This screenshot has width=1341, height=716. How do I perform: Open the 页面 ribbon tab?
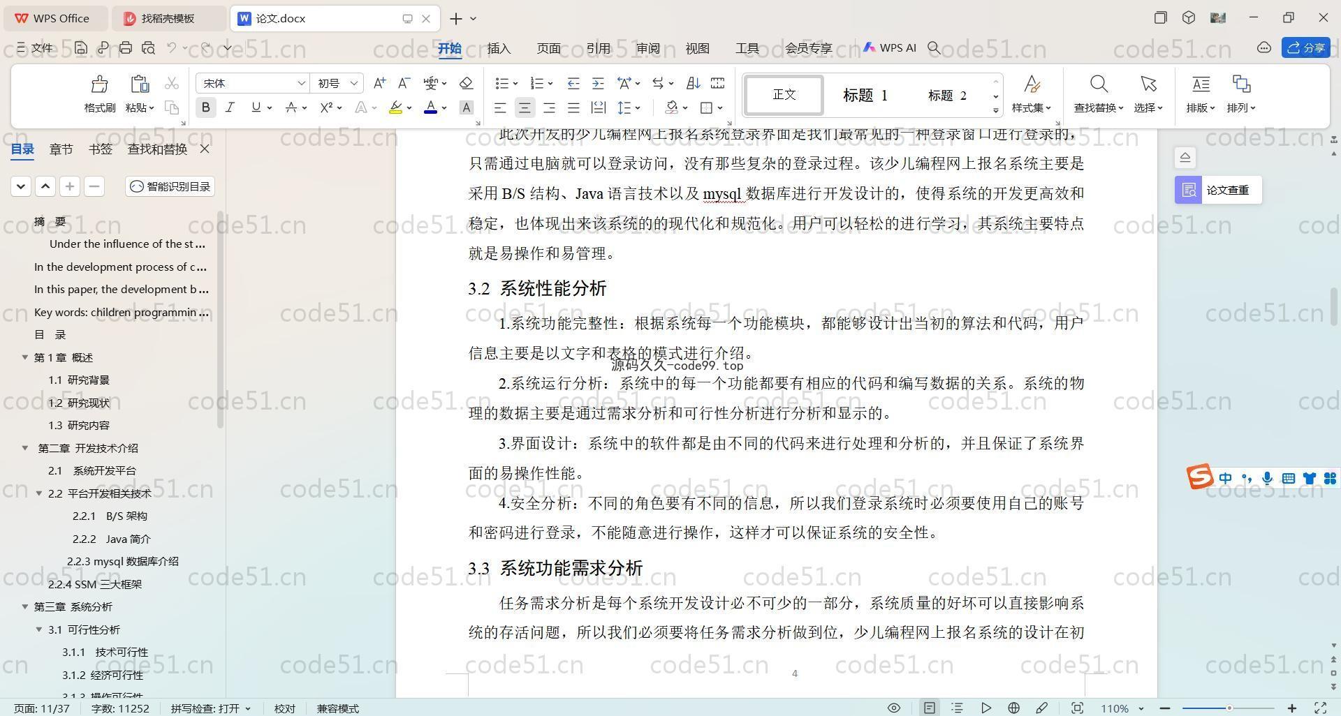click(x=549, y=48)
